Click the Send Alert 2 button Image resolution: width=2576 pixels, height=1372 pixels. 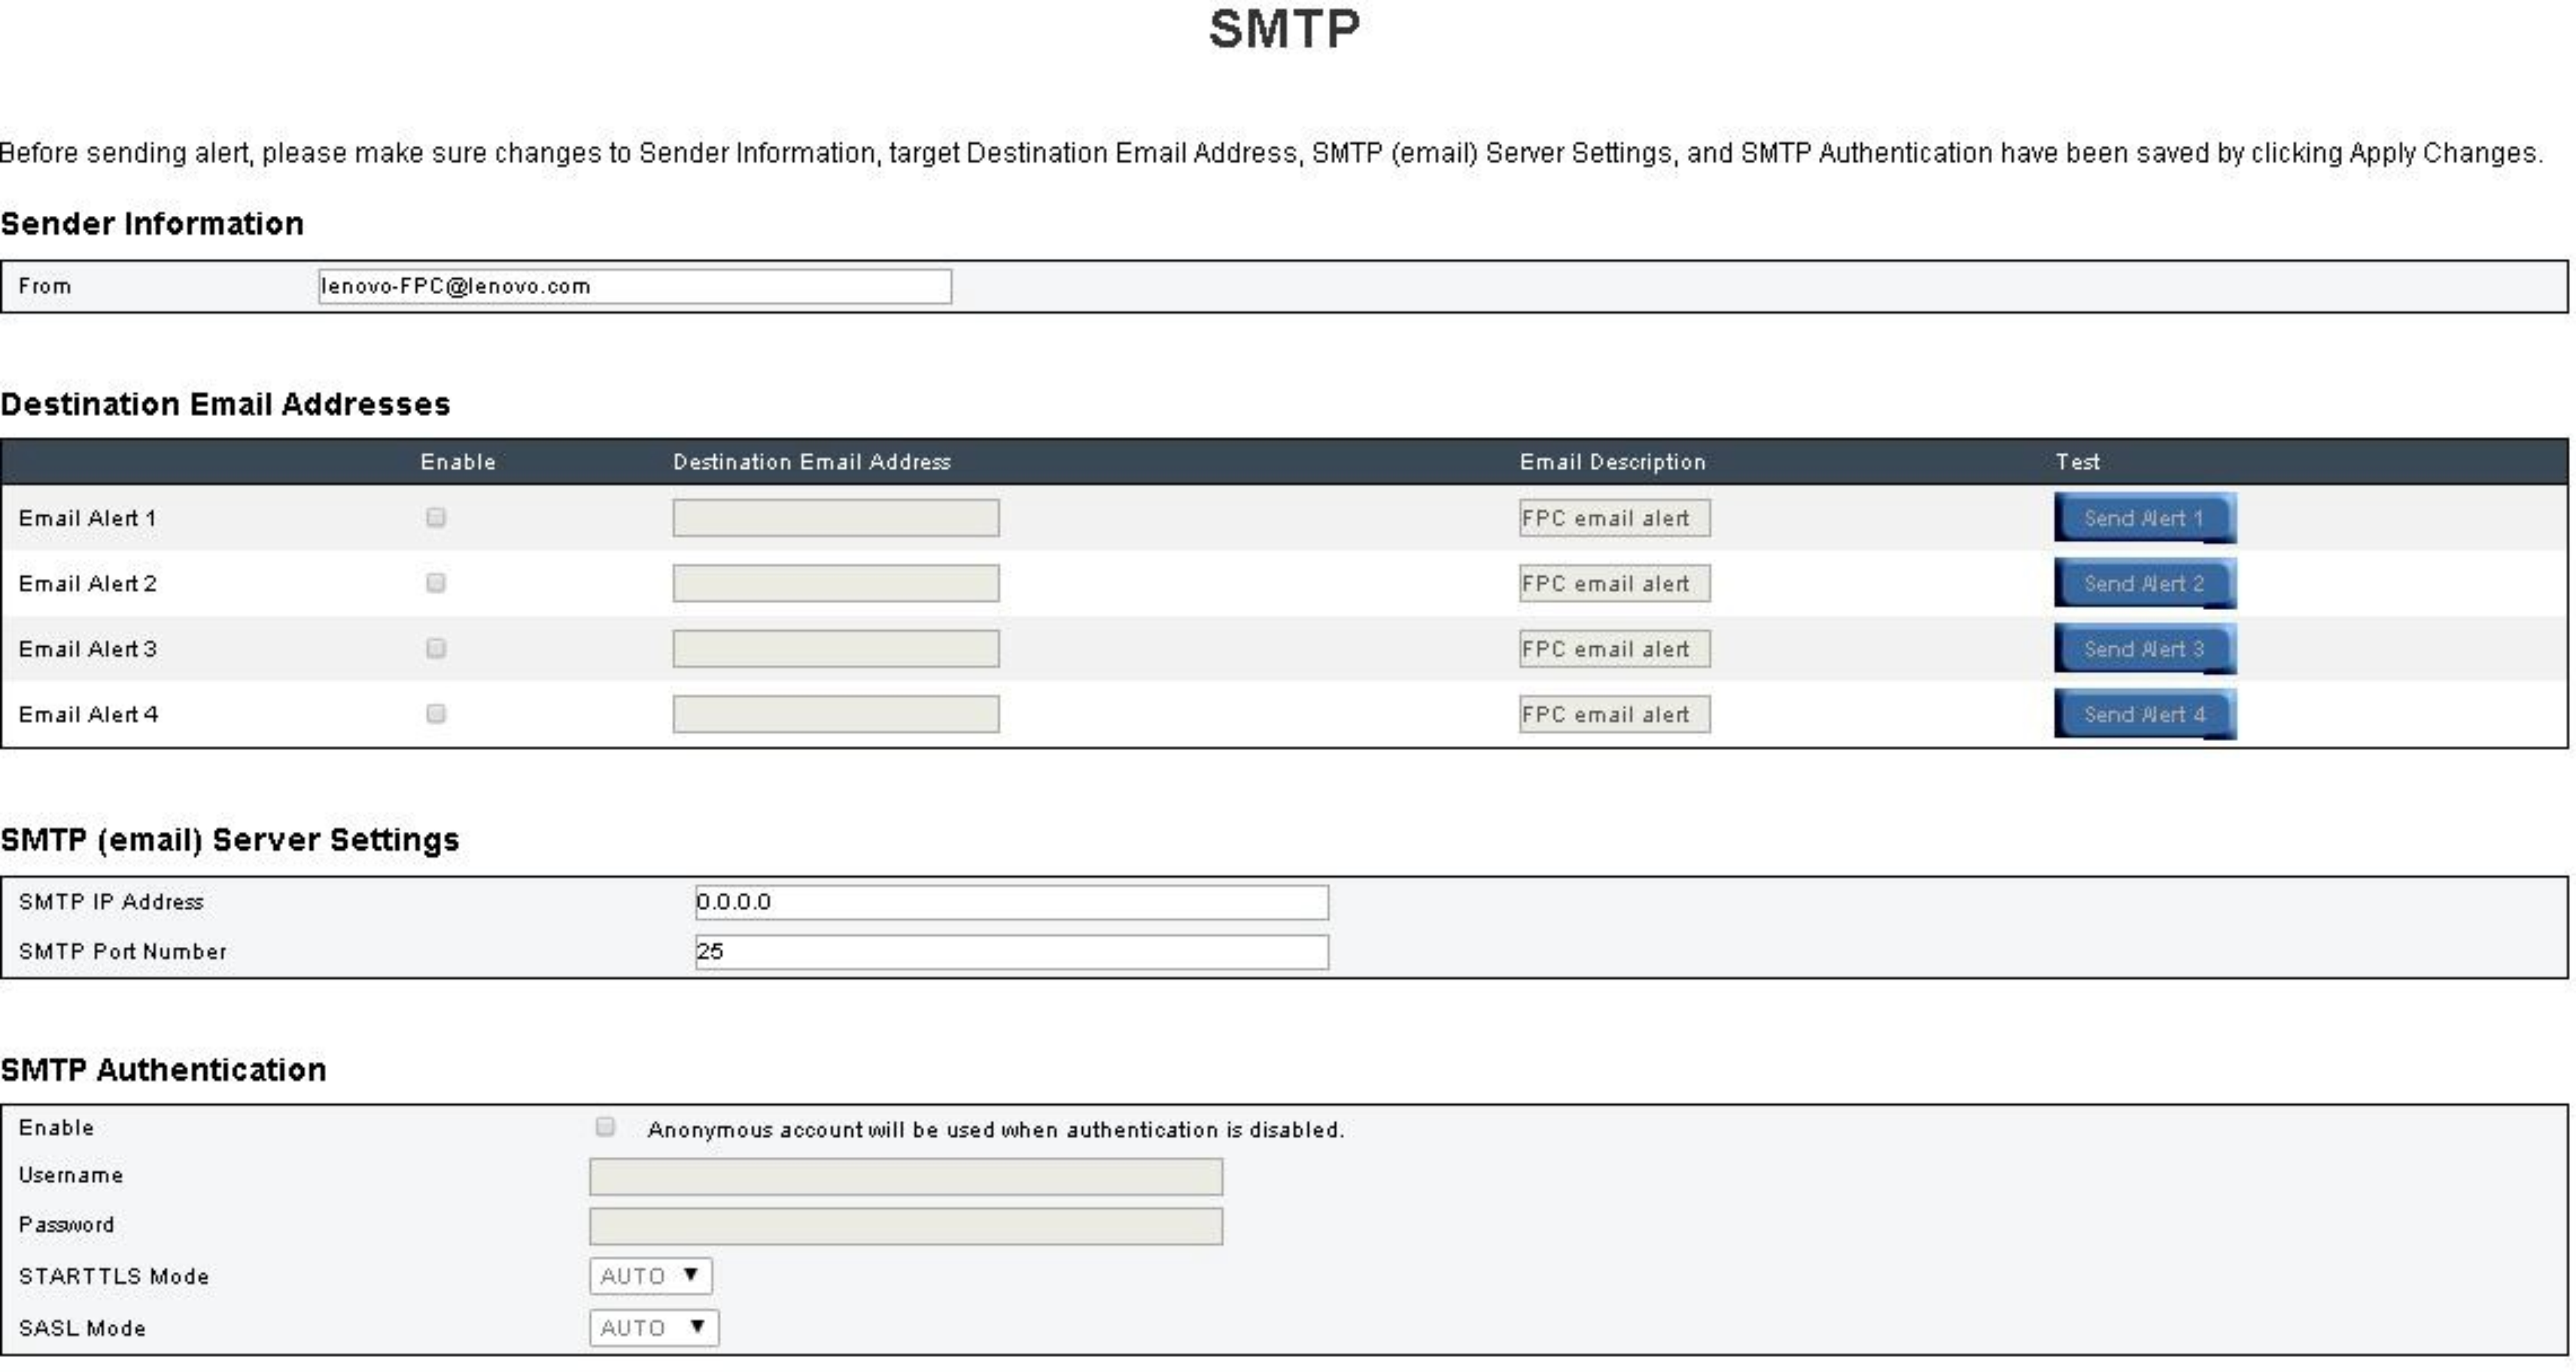click(x=2145, y=583)
